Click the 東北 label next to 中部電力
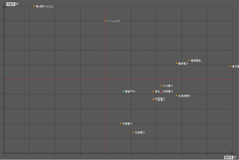The image size is (239, 160). [x=158, y=91]
